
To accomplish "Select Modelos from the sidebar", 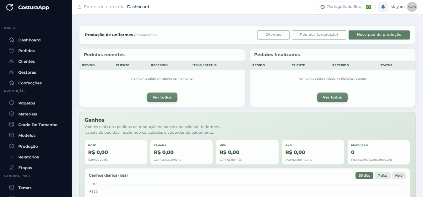I will [27, 136].
